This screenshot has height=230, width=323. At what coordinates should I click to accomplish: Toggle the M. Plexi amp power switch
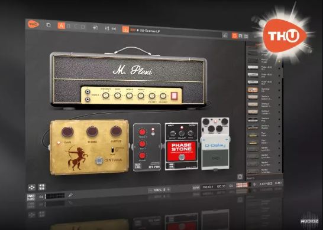[x=174, y=96]
